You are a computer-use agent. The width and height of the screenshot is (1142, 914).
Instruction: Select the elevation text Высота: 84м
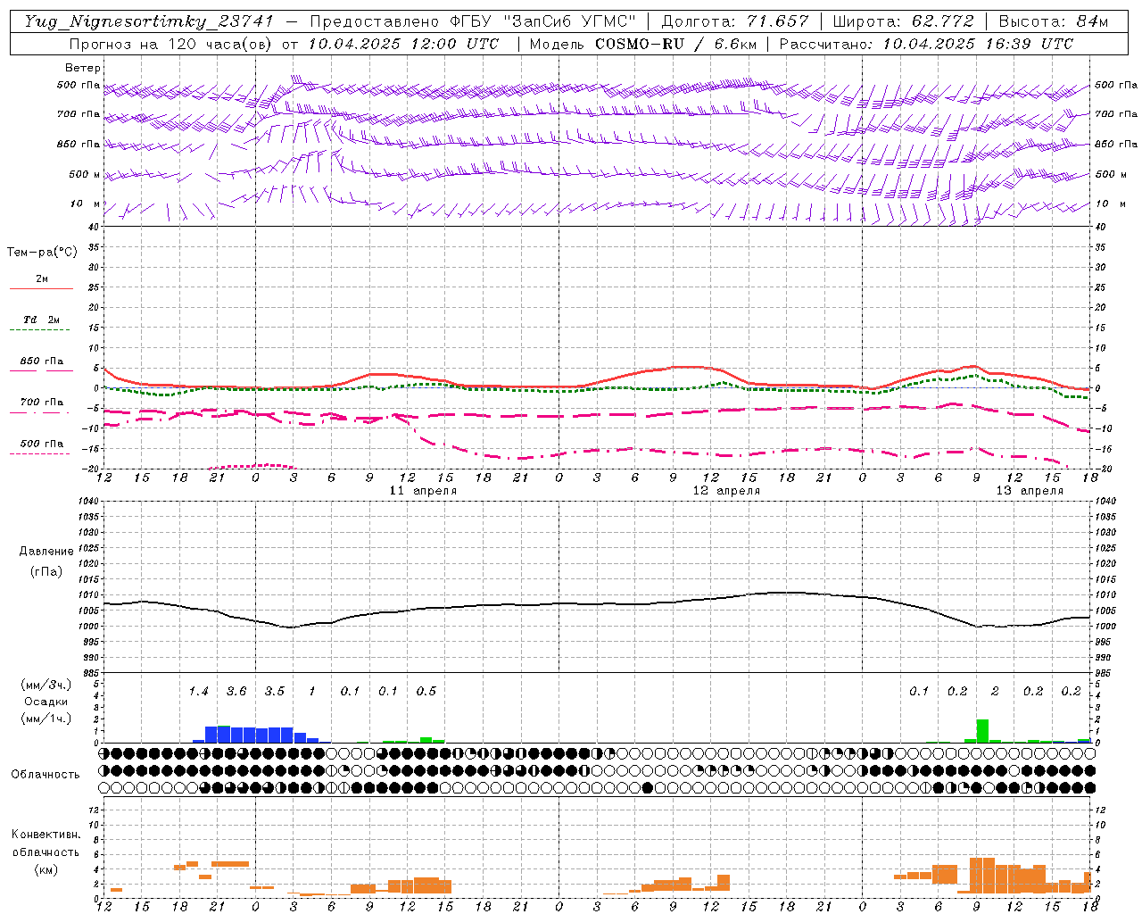pyautogui.click(x=1053, y=21)
